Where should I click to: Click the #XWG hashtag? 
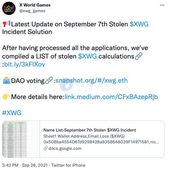click(x=12, y=113)
